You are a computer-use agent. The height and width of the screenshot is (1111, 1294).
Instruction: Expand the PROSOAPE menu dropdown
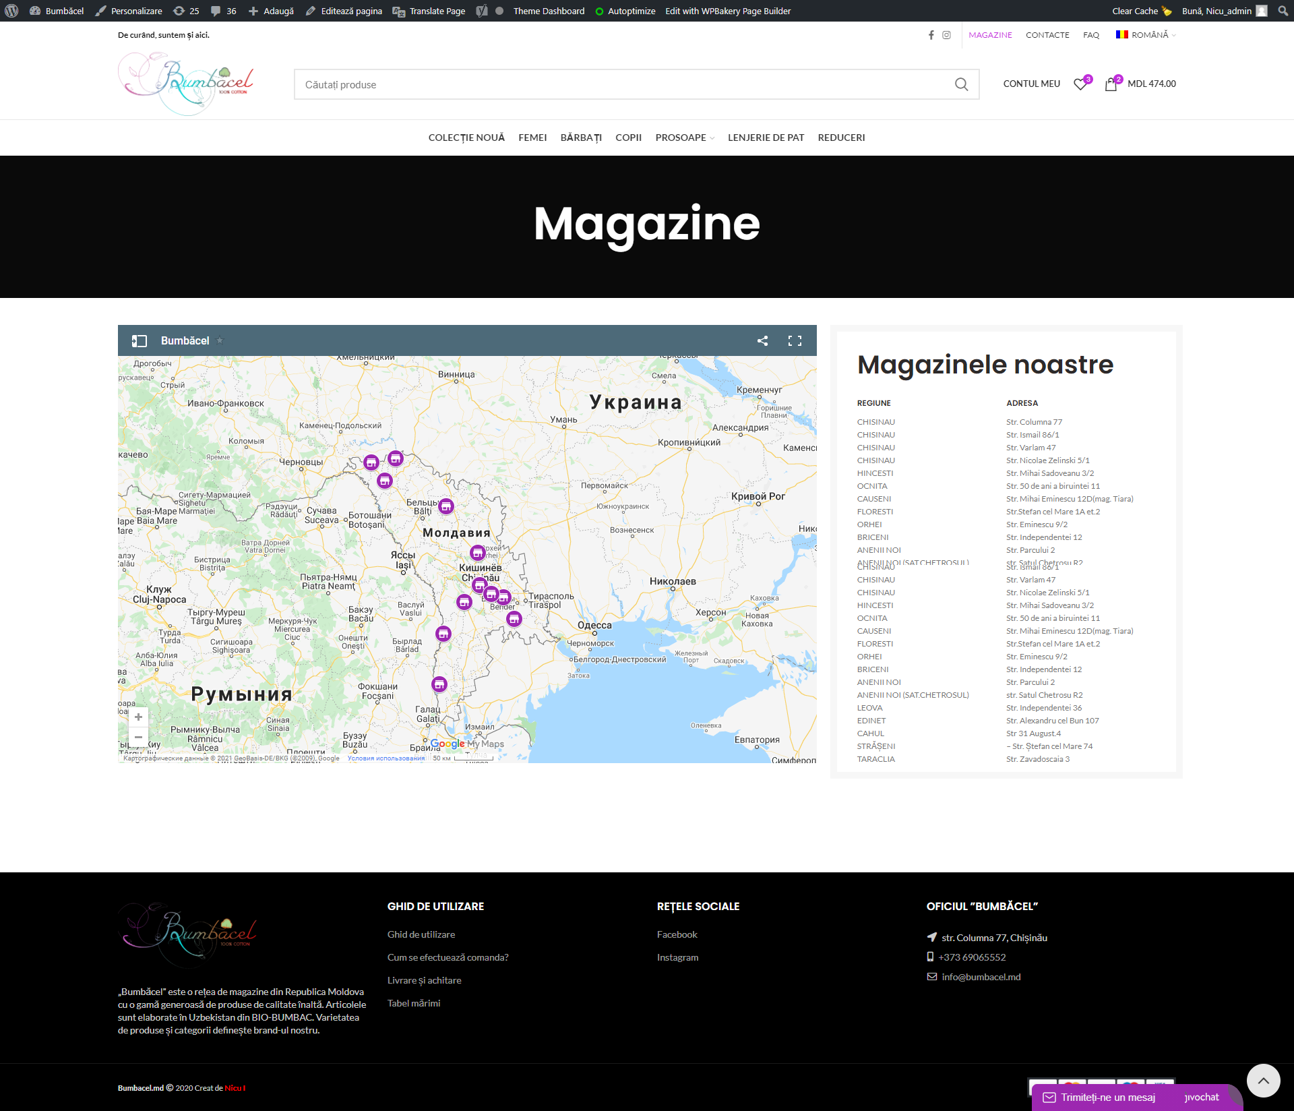684,138
